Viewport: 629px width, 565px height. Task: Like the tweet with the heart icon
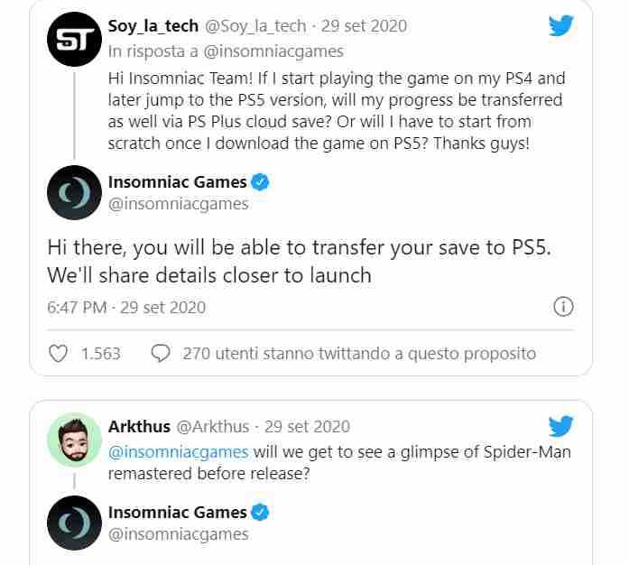(58, 354)
